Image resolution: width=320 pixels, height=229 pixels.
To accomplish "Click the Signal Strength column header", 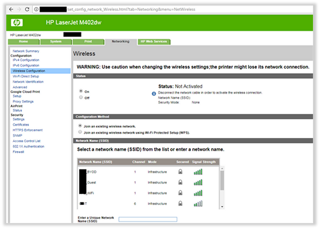I will (204, 162).
